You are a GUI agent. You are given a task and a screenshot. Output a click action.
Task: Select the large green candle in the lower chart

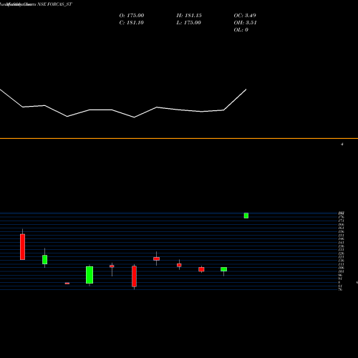pyautogui.click(x=89, y=275)
